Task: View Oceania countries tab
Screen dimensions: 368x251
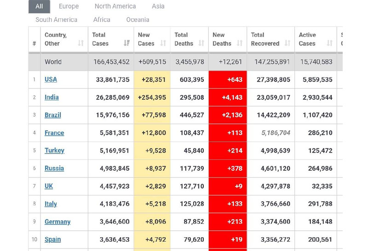Action: coord(138,20)
